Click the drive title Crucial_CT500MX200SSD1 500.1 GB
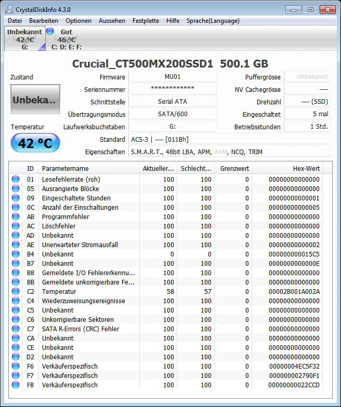The width and height of the screenshot is (341, 407). click(x=170, y=63)
